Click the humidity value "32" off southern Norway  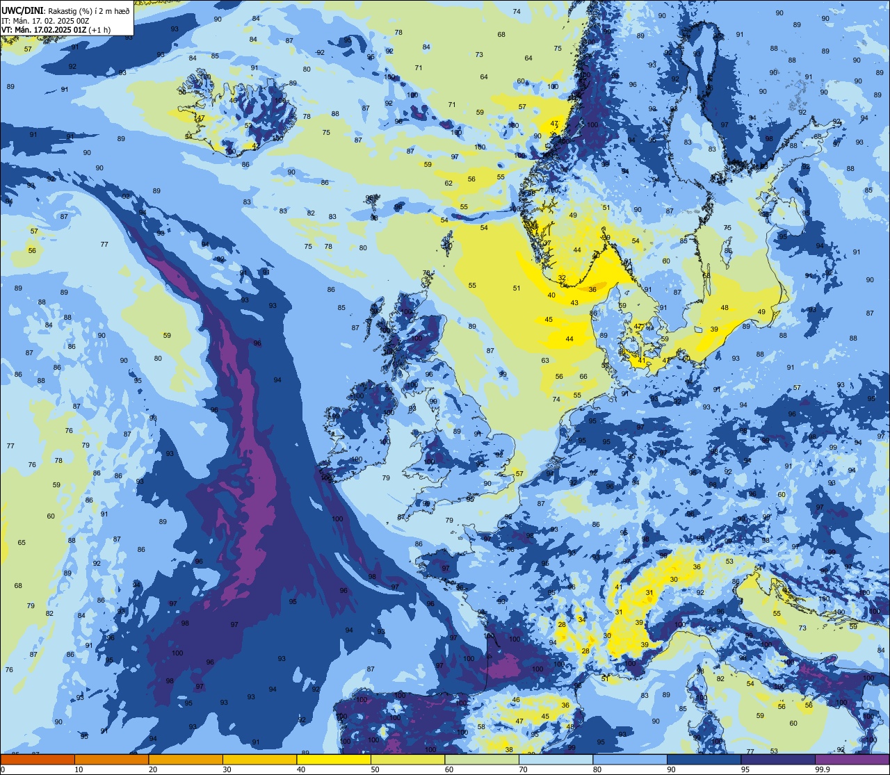click(x=562, y=278)
